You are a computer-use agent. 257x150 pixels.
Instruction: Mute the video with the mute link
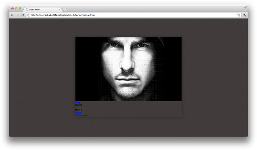(78, 113)
